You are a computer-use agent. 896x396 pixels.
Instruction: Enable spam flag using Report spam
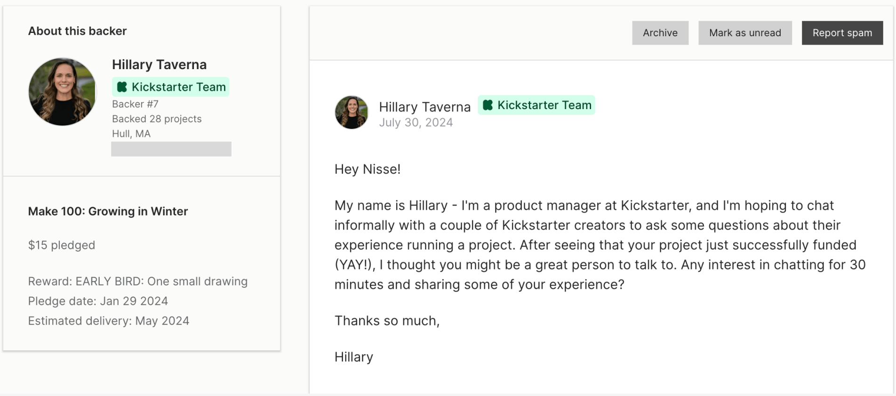click(842, 32)
